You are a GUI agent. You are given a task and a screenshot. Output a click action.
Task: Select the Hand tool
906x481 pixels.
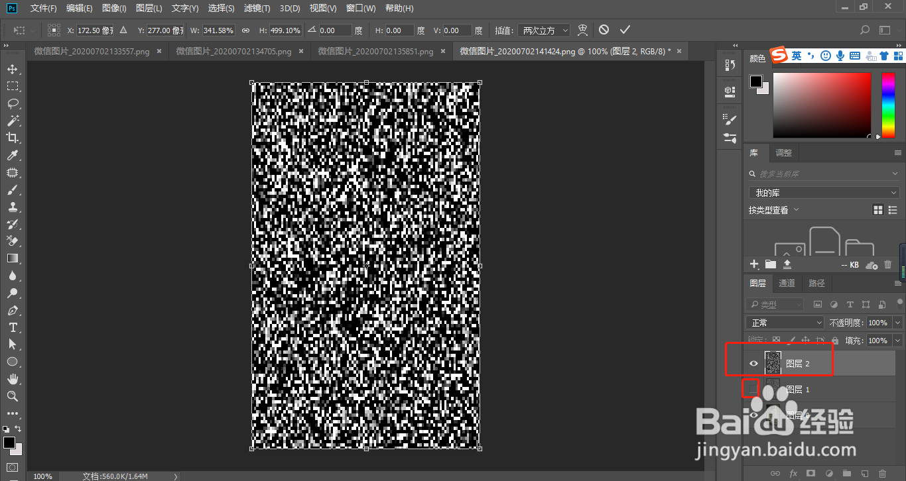[12, 379]
